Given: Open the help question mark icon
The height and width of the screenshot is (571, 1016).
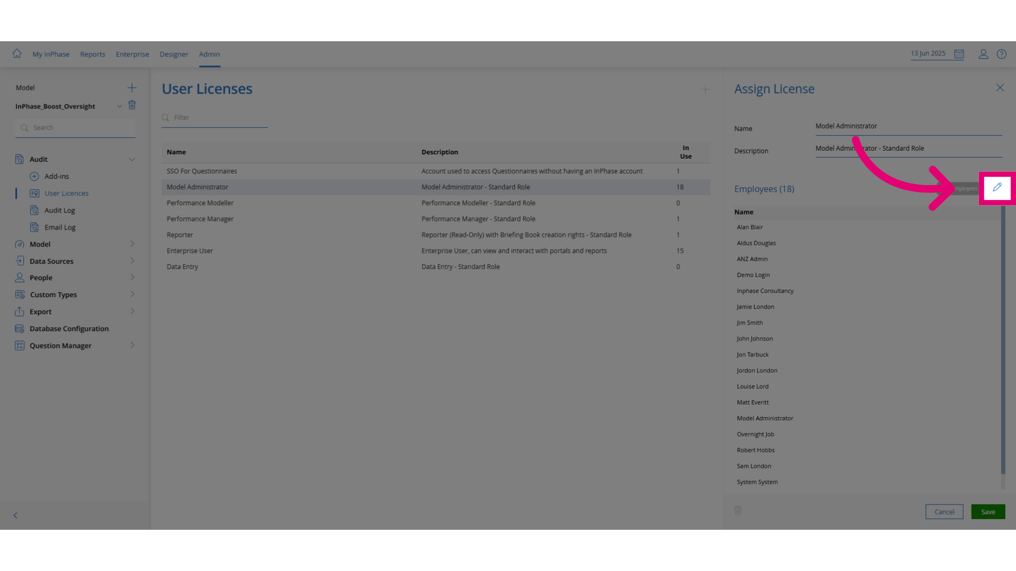Looking at the screenshot, I should pos(1002,54).
